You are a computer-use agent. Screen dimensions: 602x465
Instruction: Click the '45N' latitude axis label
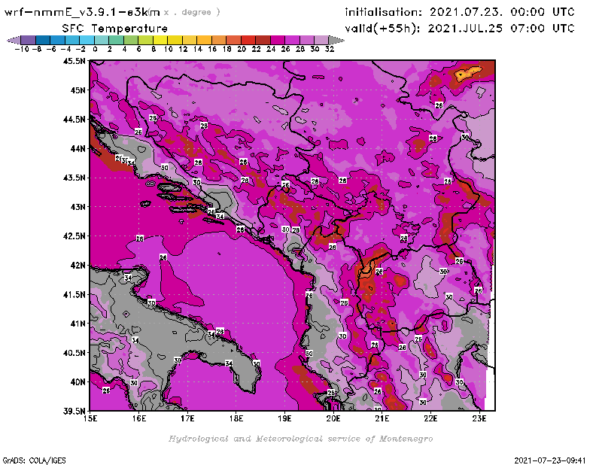78,90
